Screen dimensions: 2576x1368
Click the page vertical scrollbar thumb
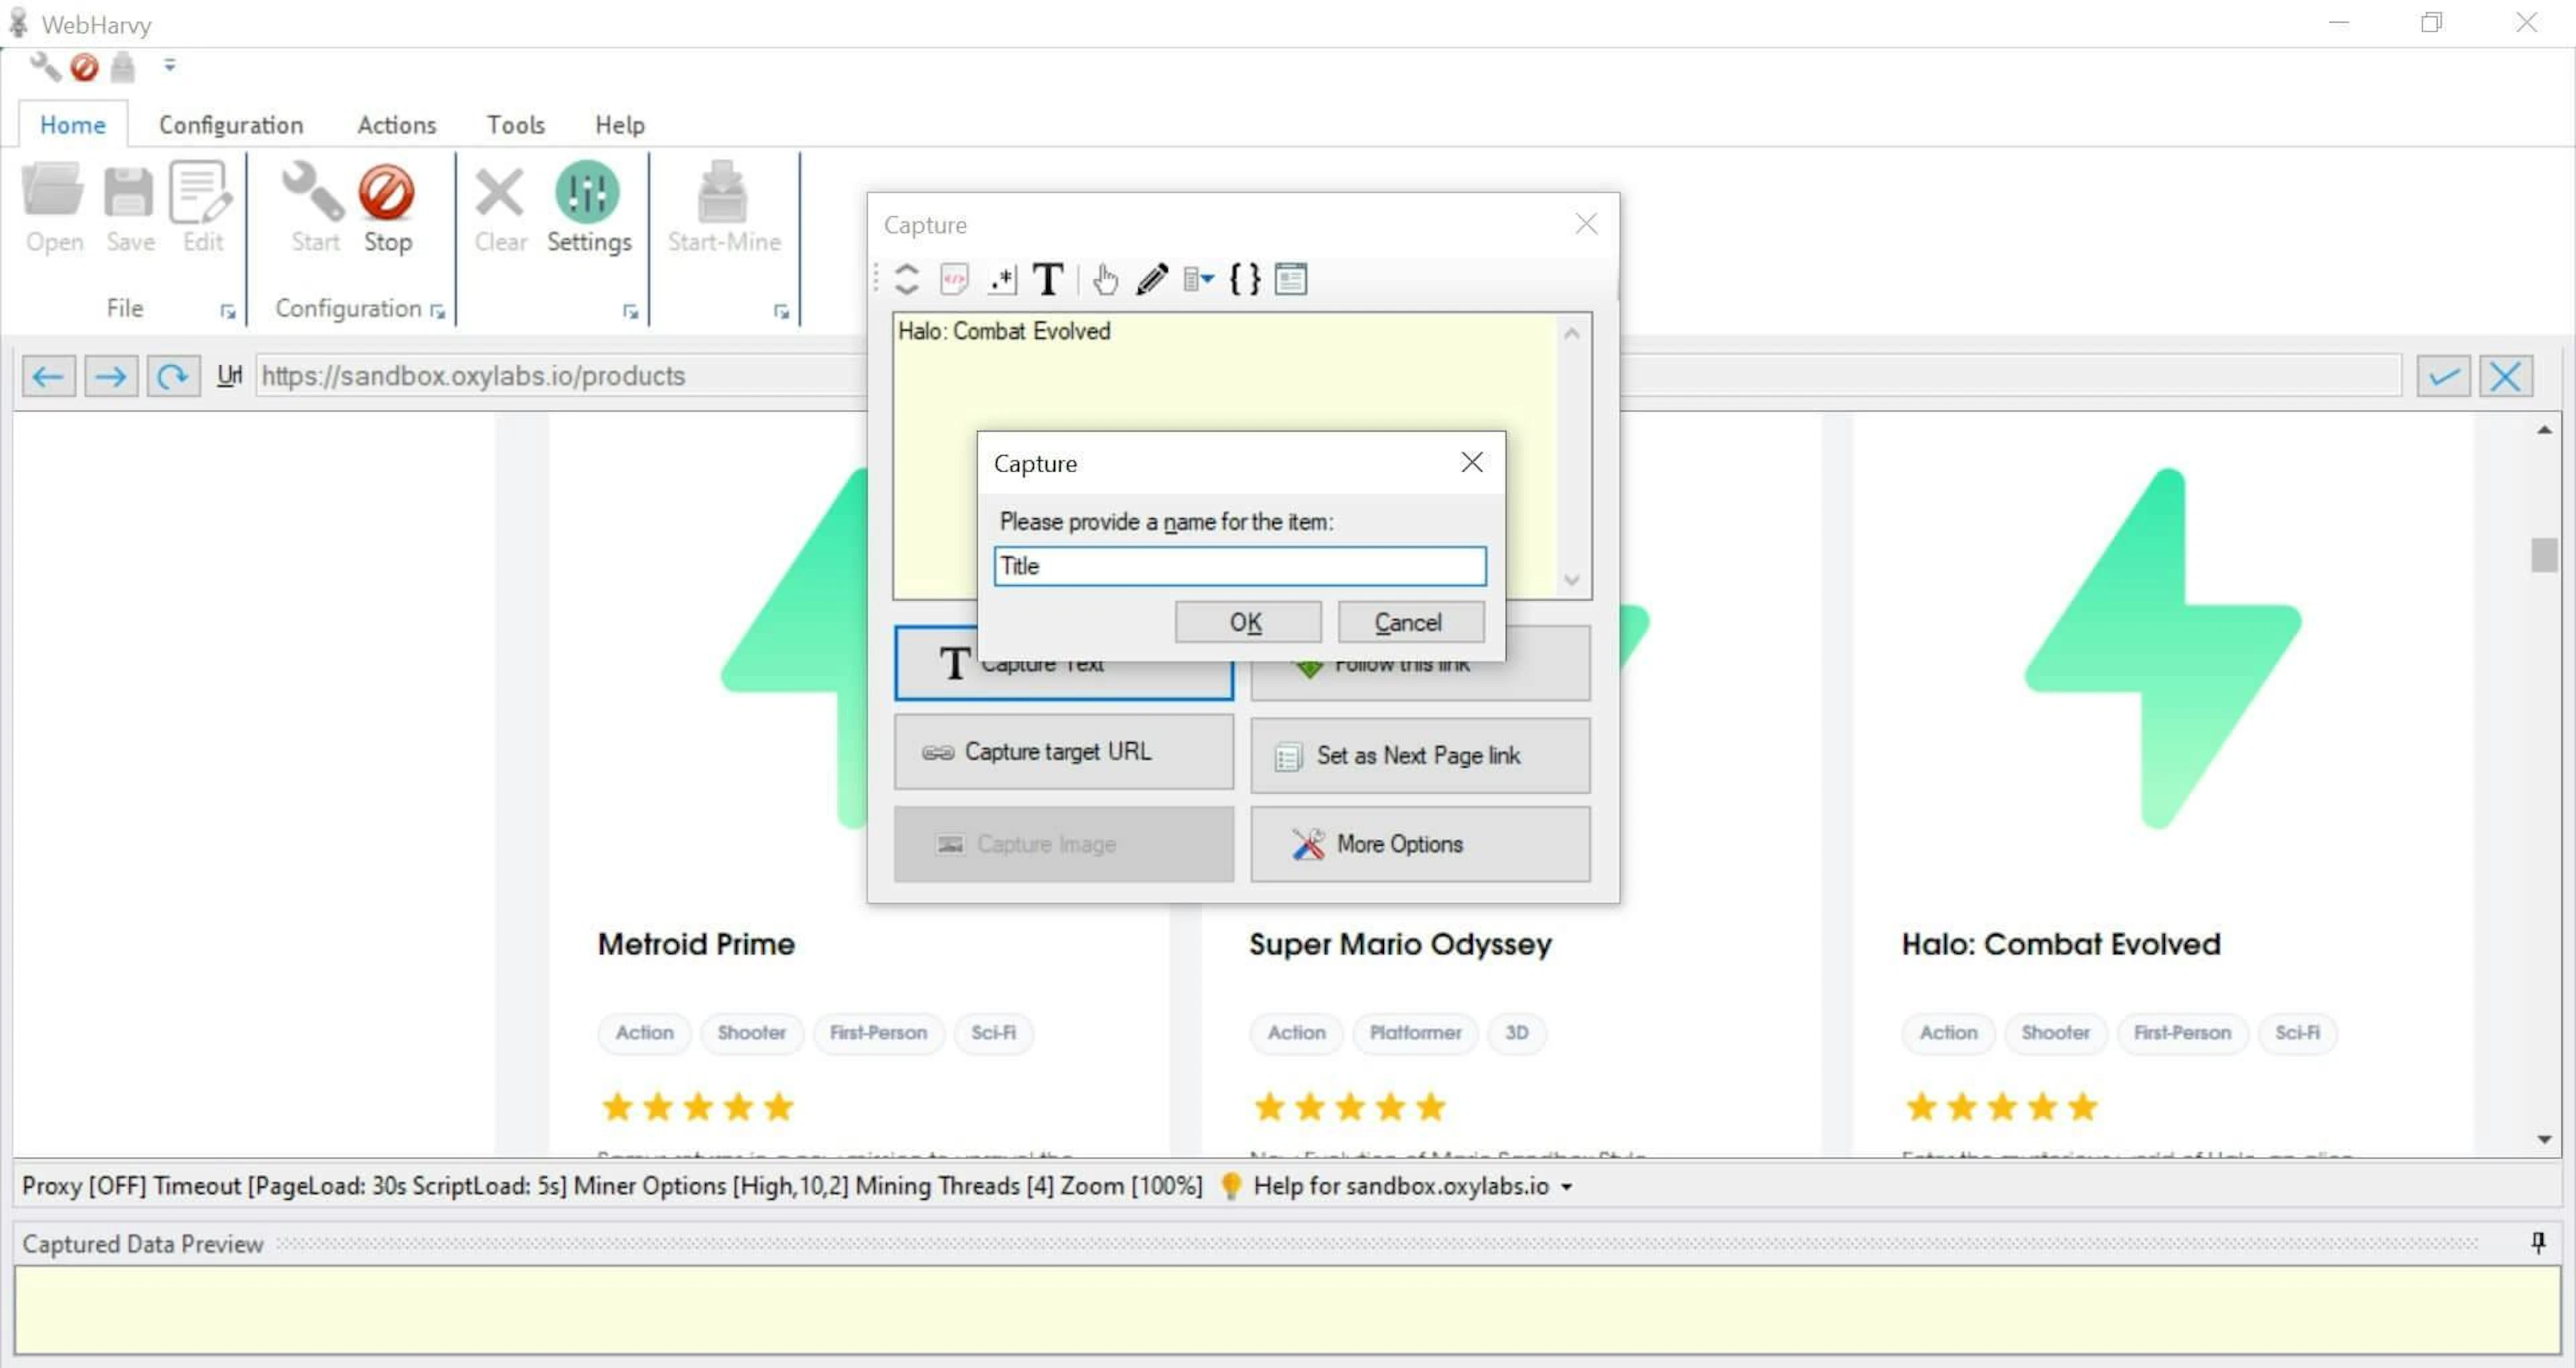pyautogui.click(x=2544, y=555)
